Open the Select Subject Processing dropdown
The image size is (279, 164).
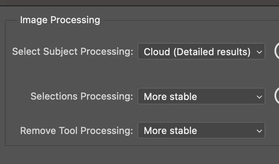pyautogui.click(x=201, y=52)
